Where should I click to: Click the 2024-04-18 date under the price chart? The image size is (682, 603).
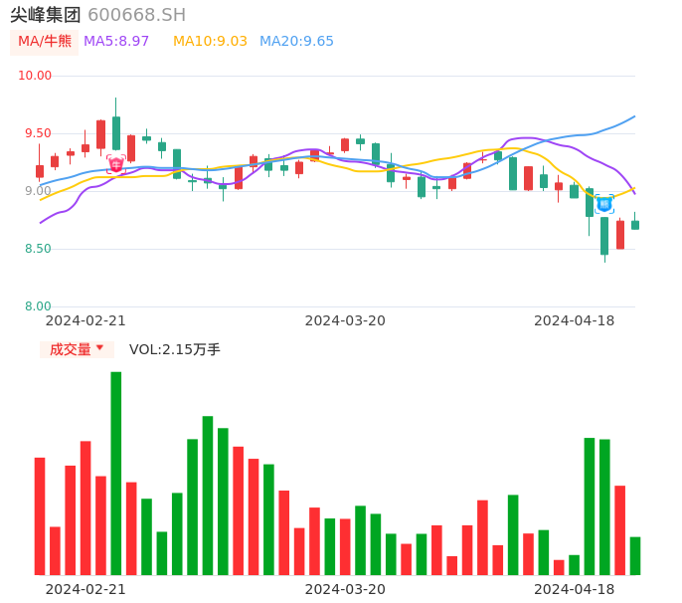click(x=575, y=320)
